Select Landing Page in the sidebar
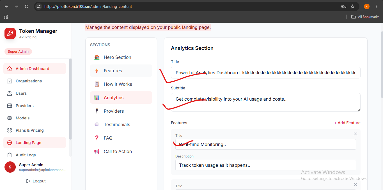The image size is (383, 190). click(x=35, y=143)
